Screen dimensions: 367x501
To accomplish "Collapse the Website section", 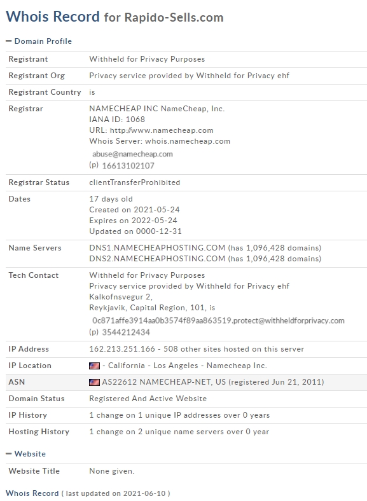I will (x=25, y=454).
